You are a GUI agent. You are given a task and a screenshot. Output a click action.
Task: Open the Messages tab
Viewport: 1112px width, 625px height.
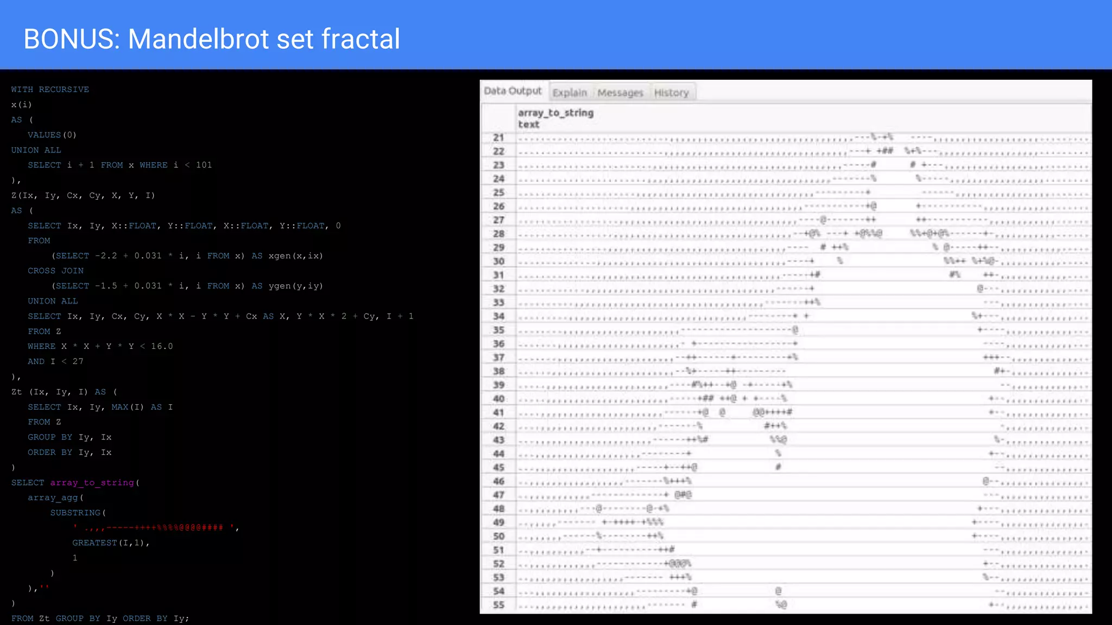pos(620,93)
